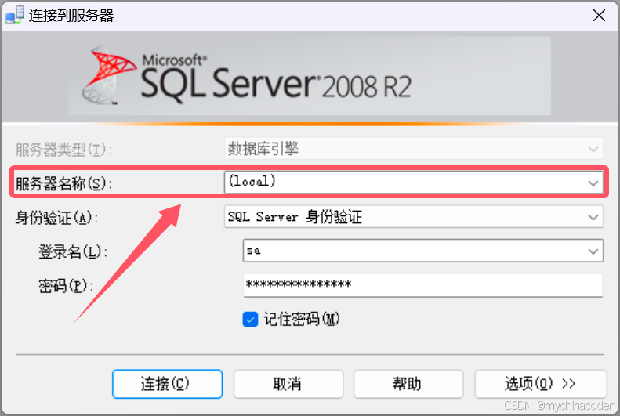The width and height of the screenshot is (620, 416).
Task: Click the 密码(P) label
Action: click(66, 286)
